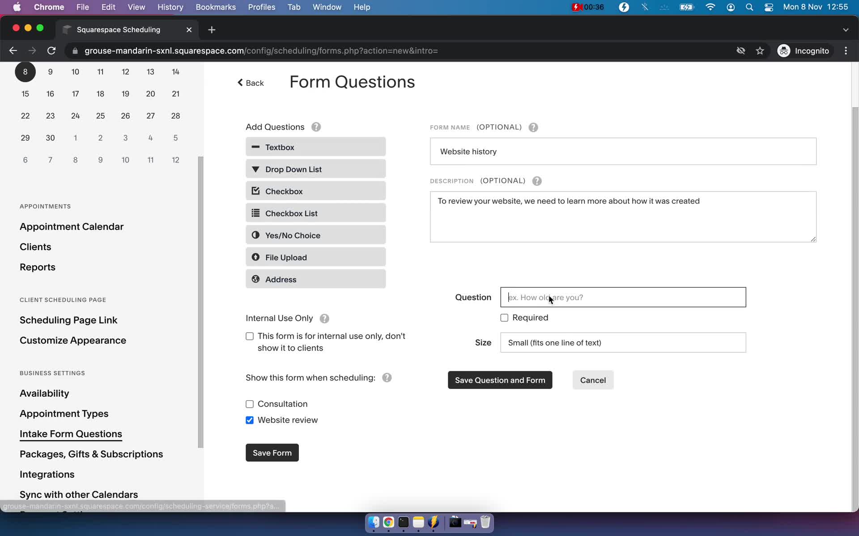Go back using the Back chevron link
This screenshot has width=859, height=536.
(251, 83)
